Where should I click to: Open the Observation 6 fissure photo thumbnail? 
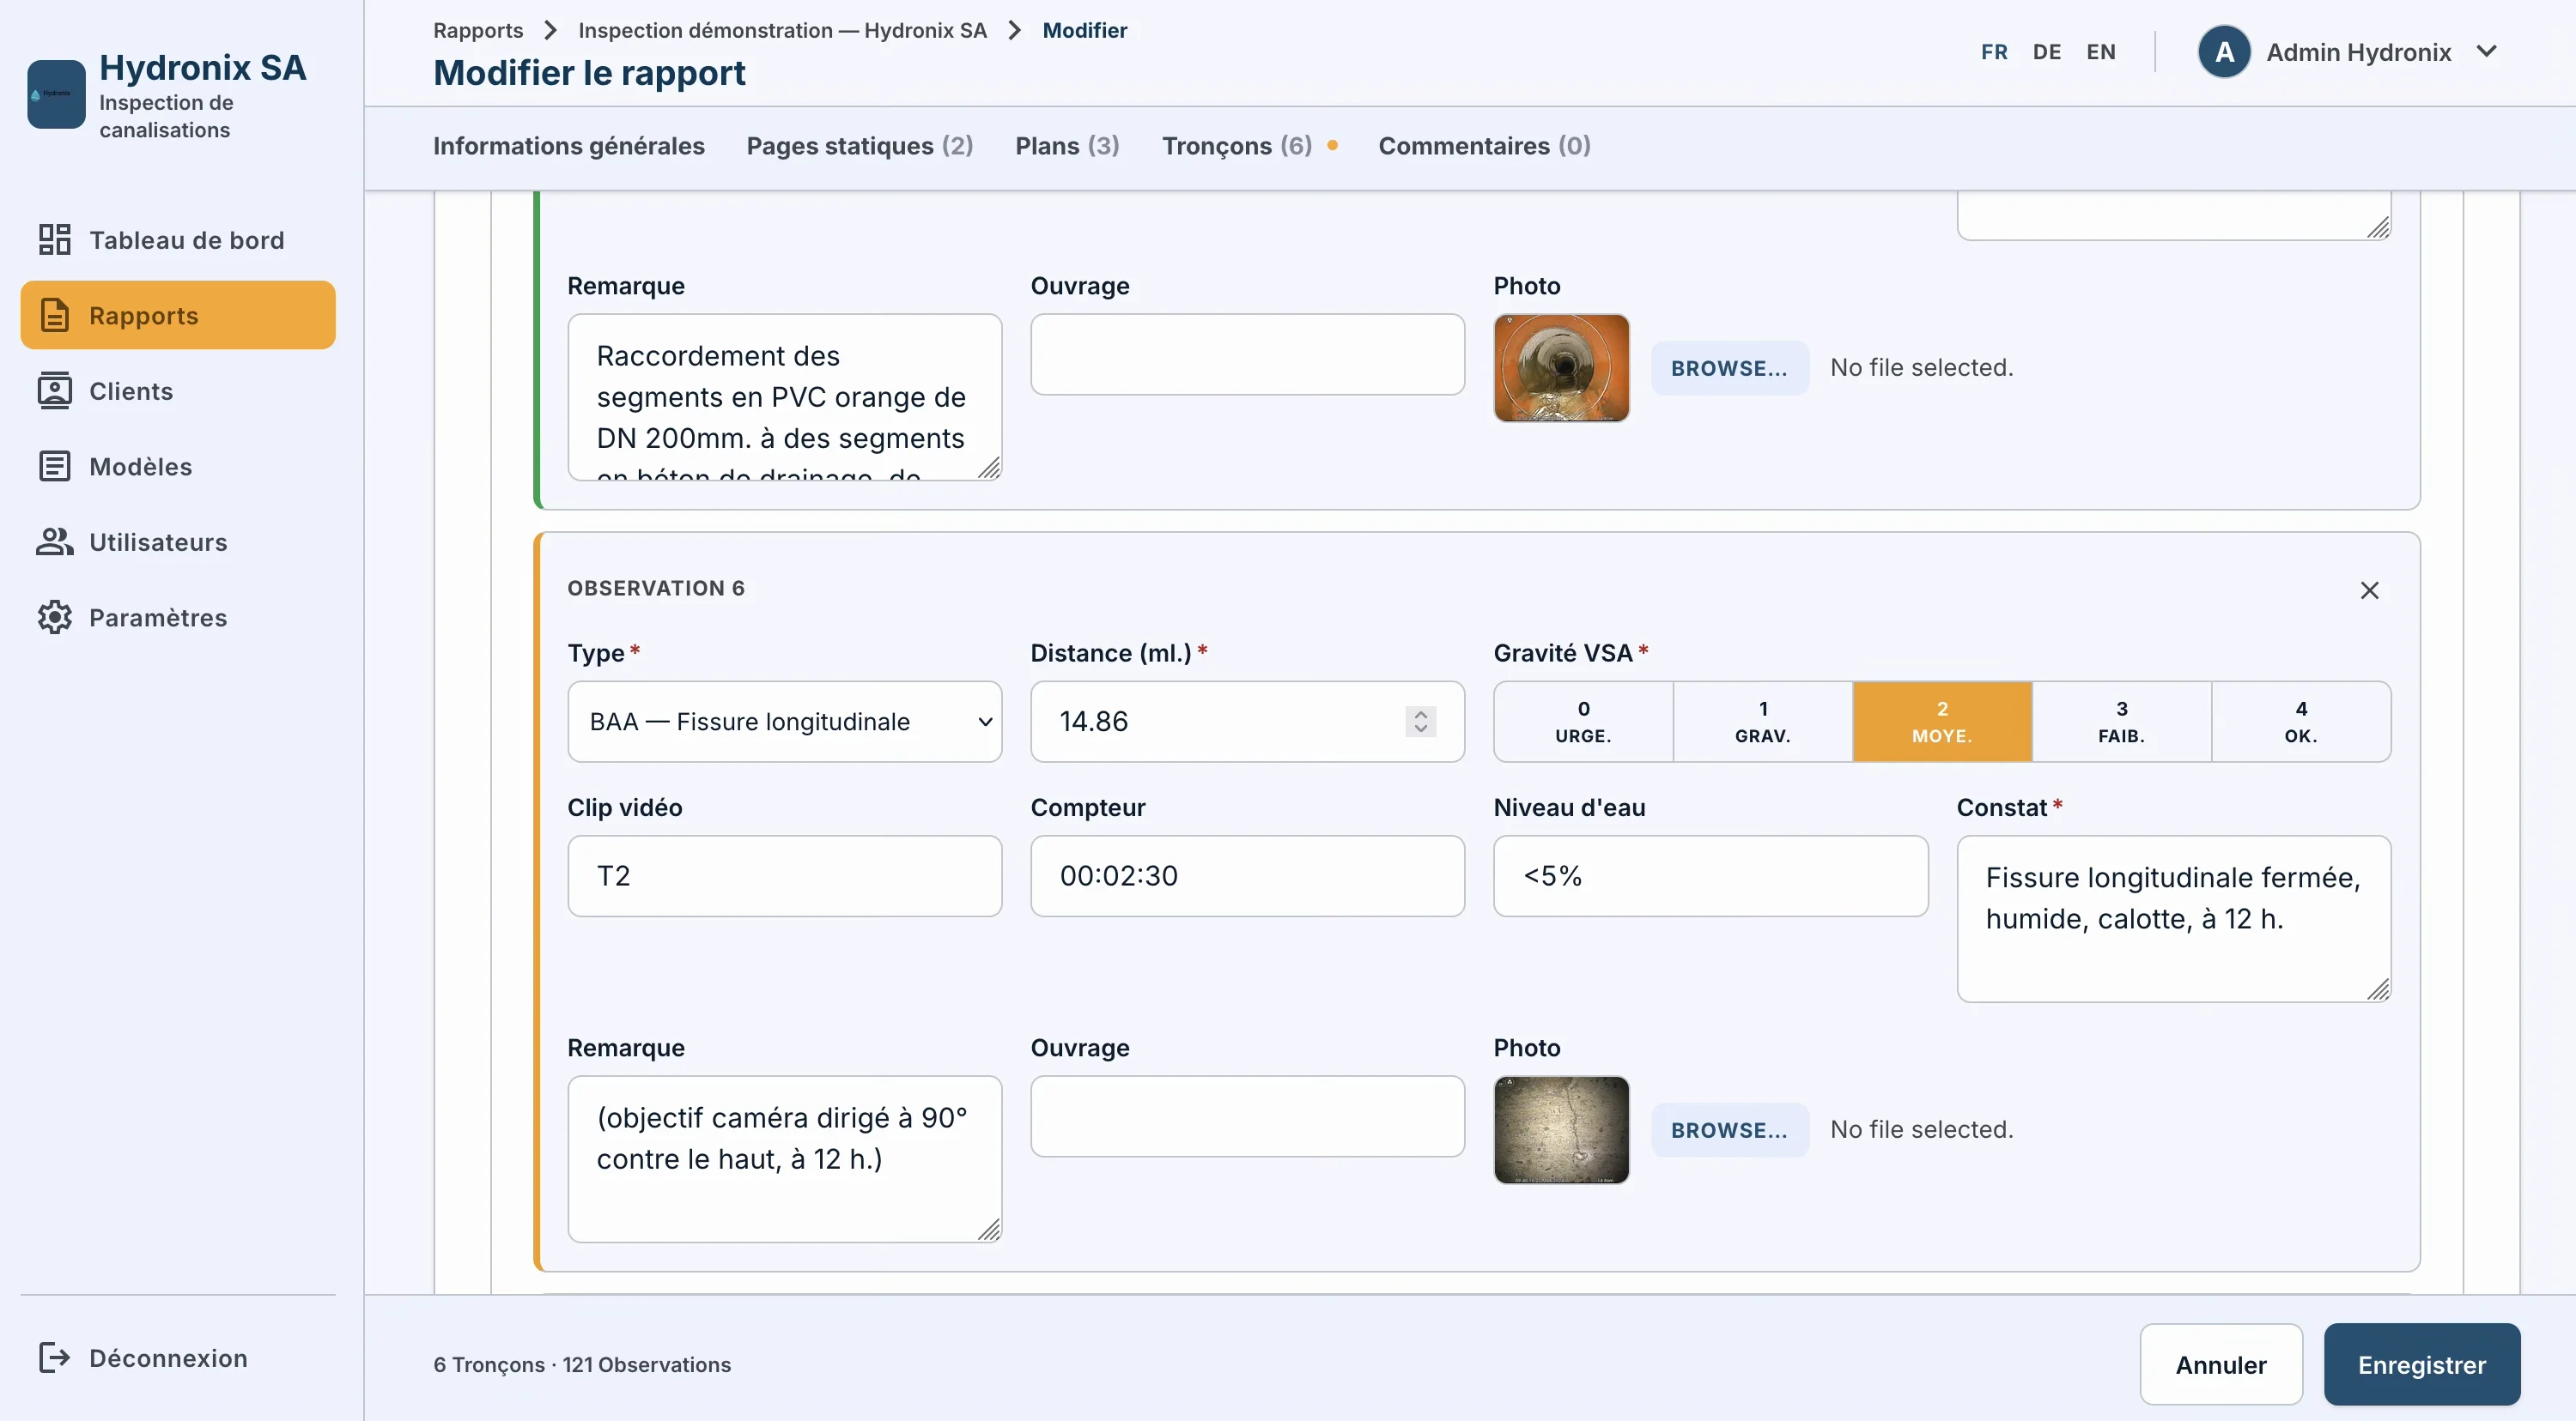(x=1561, y=1129)
